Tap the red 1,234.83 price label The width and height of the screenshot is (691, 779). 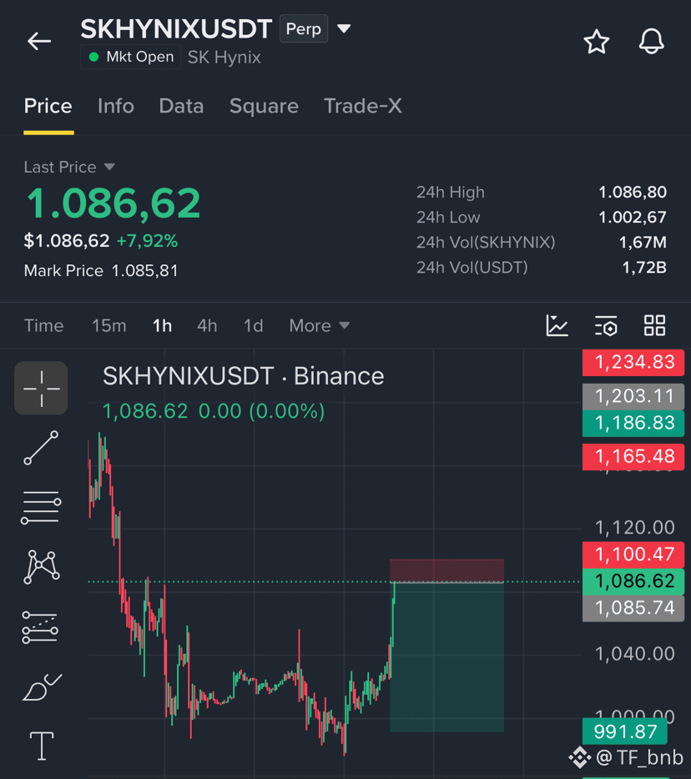(633, 362)
